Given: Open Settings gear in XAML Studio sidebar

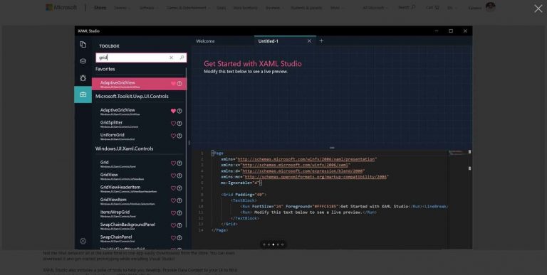Looking at the screenshot, I should pyautogui.click(x=83, y=241).
